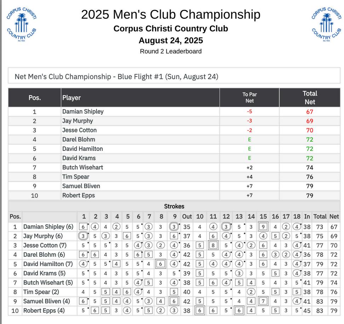The width and height of the screenshot is (344, 324).
Task: Click the Total Net column header
Action: pos(310,97)
